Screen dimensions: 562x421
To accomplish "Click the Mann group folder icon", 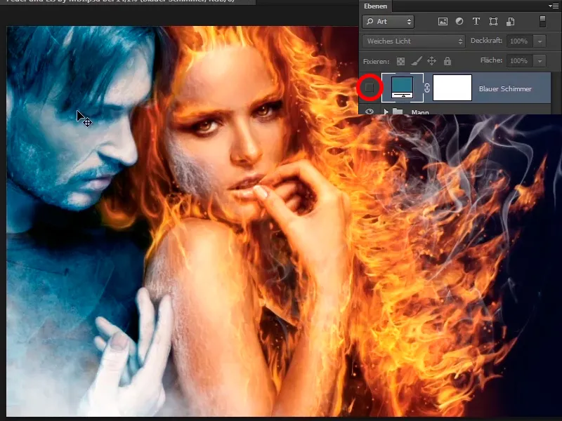I will (398, 112).
